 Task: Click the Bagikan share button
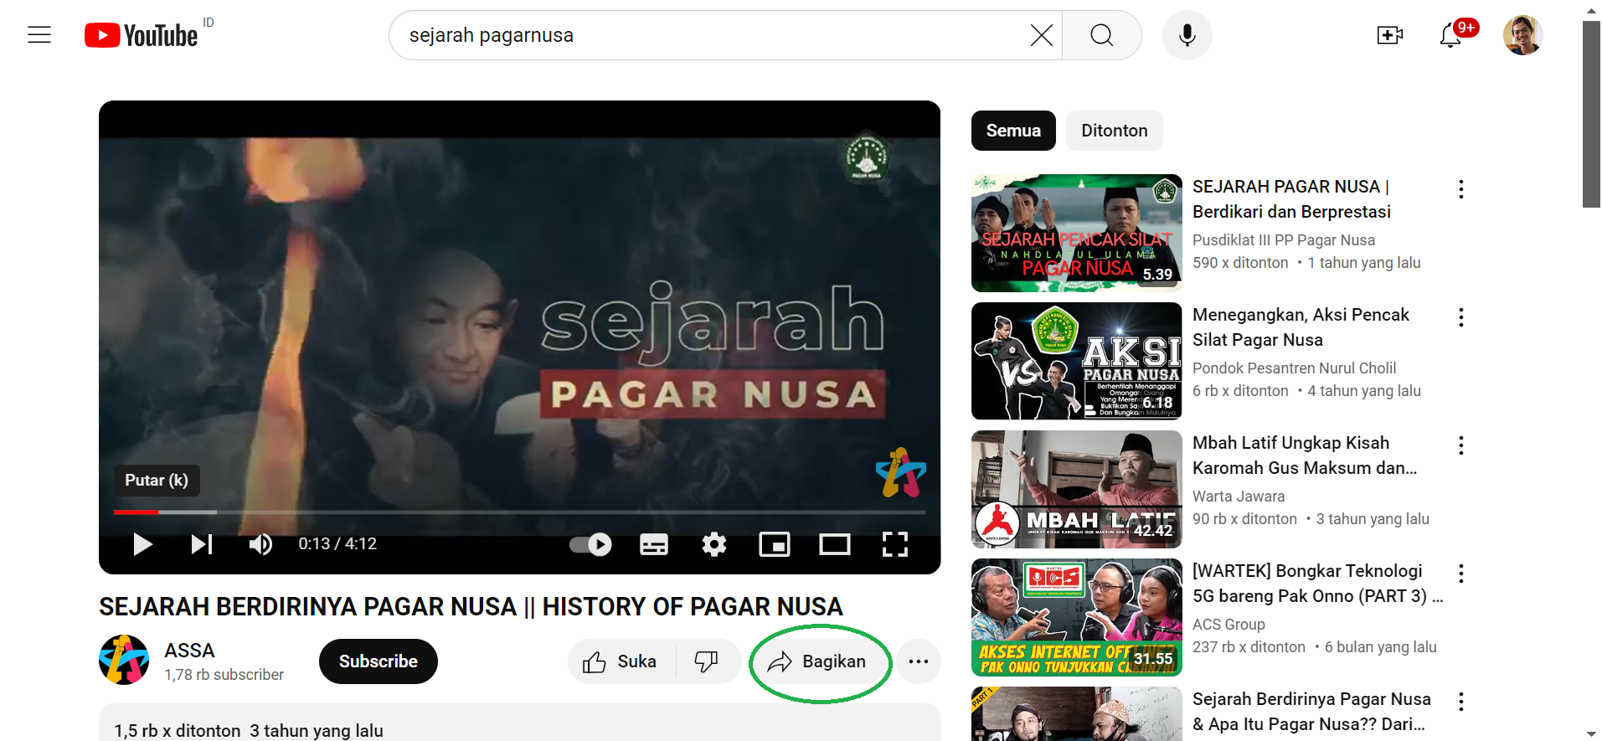point(817,661)
